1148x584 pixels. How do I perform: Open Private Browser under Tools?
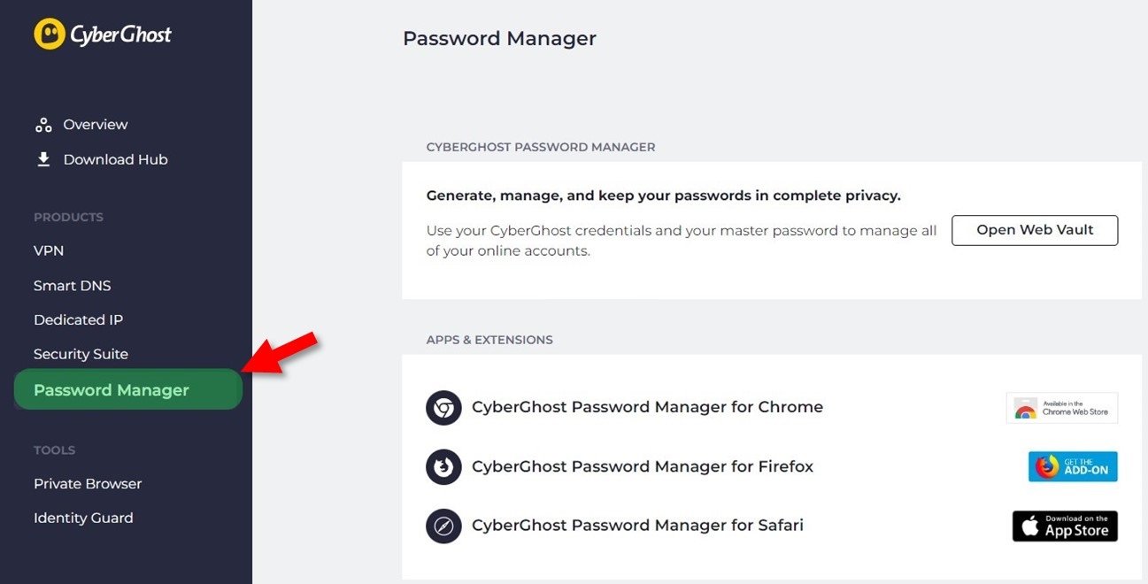point(88,484)
